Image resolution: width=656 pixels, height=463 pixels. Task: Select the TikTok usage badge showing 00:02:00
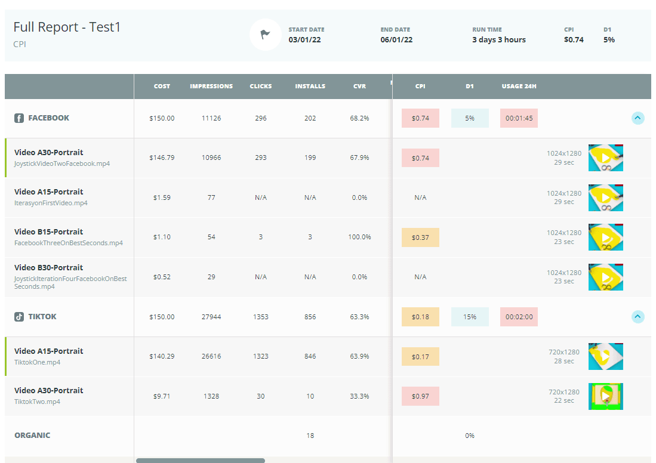[519, 316]
